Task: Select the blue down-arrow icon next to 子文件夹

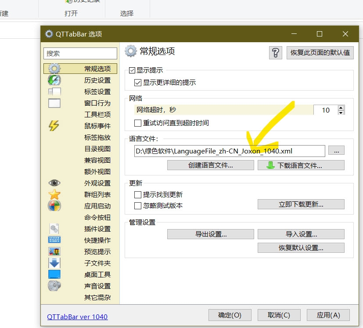Action: 54,263
